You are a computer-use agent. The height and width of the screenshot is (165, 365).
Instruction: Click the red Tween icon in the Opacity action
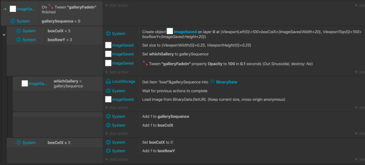click(145, 63)
